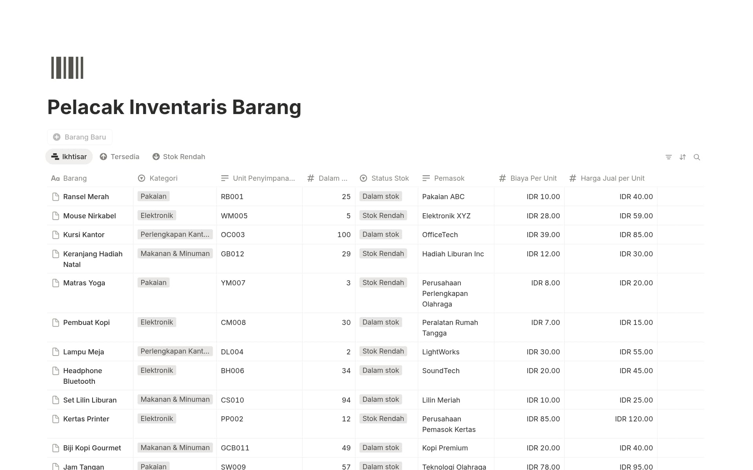Click the Stok Rendah status of Matras Yoga
The width and height of the screenshot is (753, 470).
[383, 283]
